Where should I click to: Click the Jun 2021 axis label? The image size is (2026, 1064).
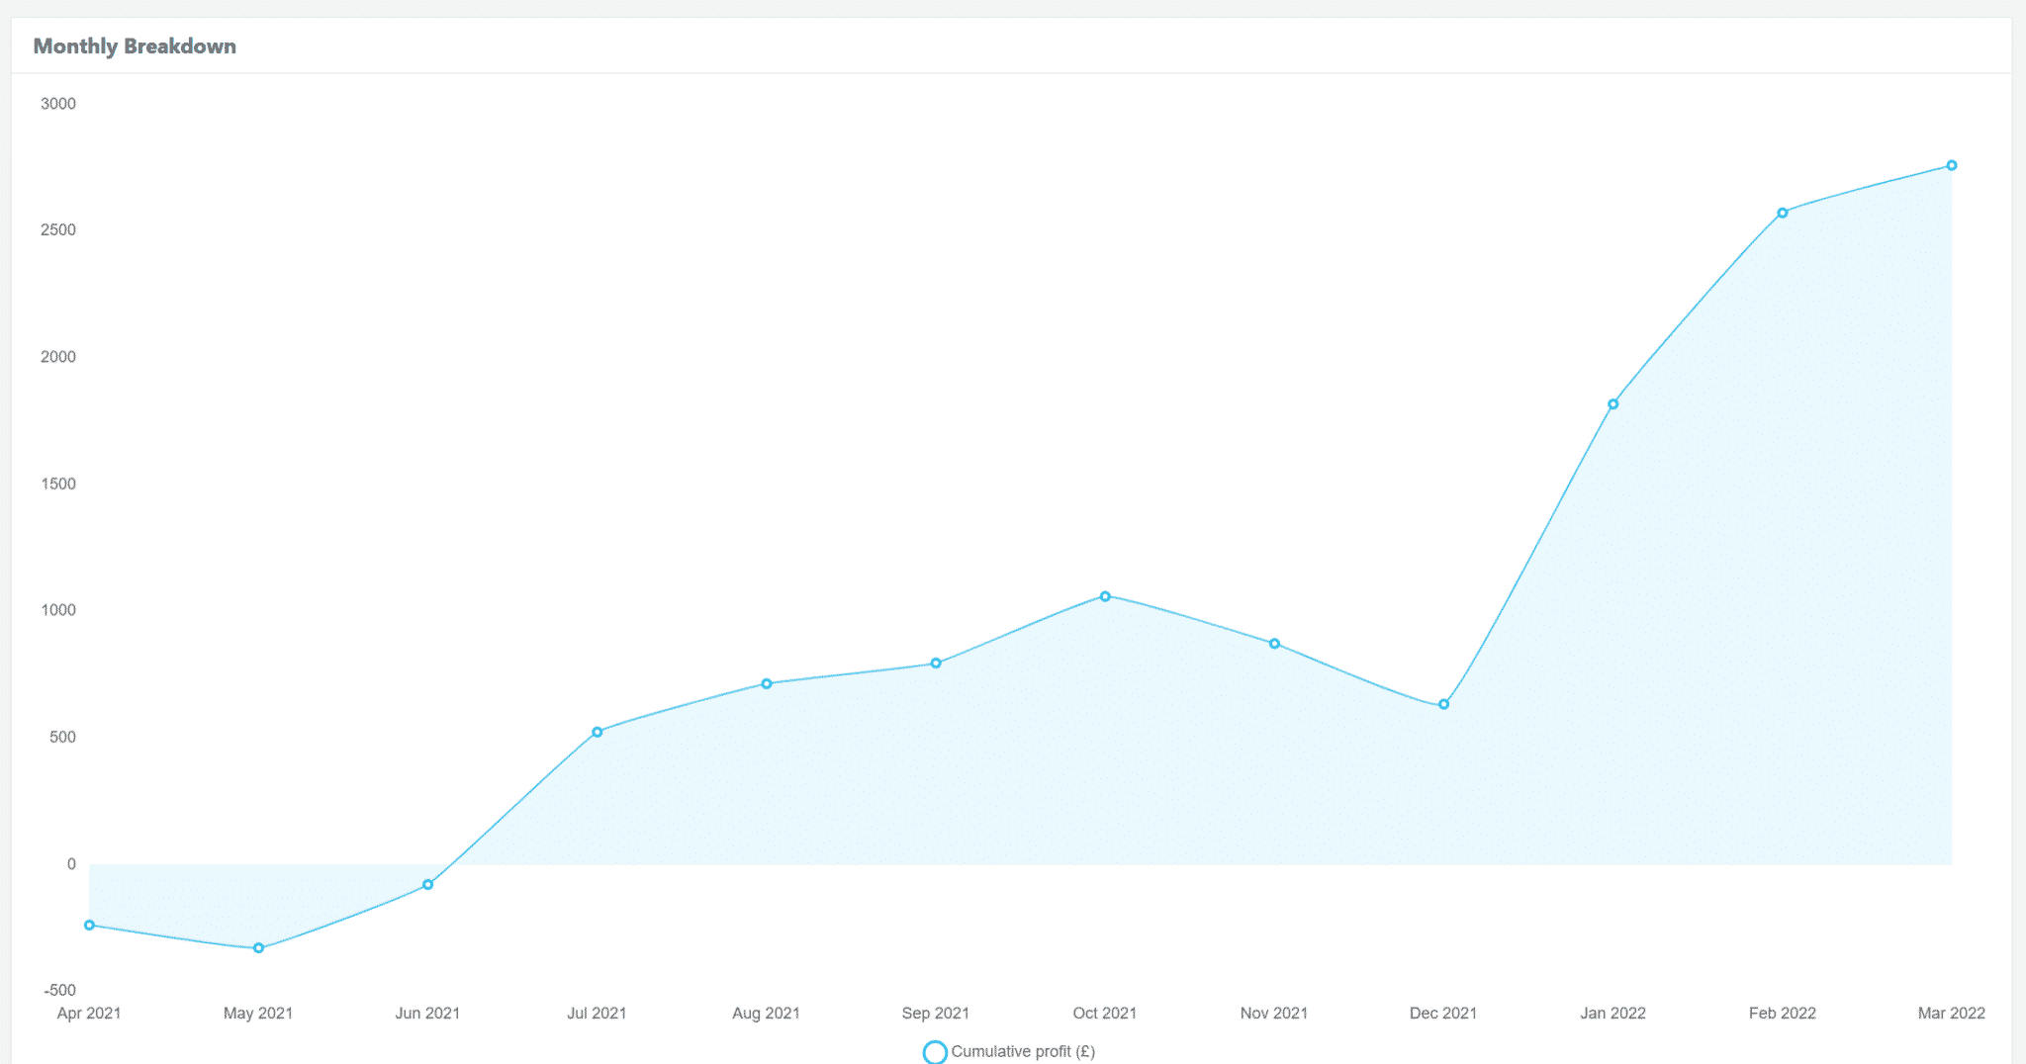point(427,1013)
